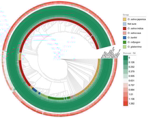Select the O. sativa aus pink swatch
The width and height of the screenshot is (148, 118).
tap(125, 33)
